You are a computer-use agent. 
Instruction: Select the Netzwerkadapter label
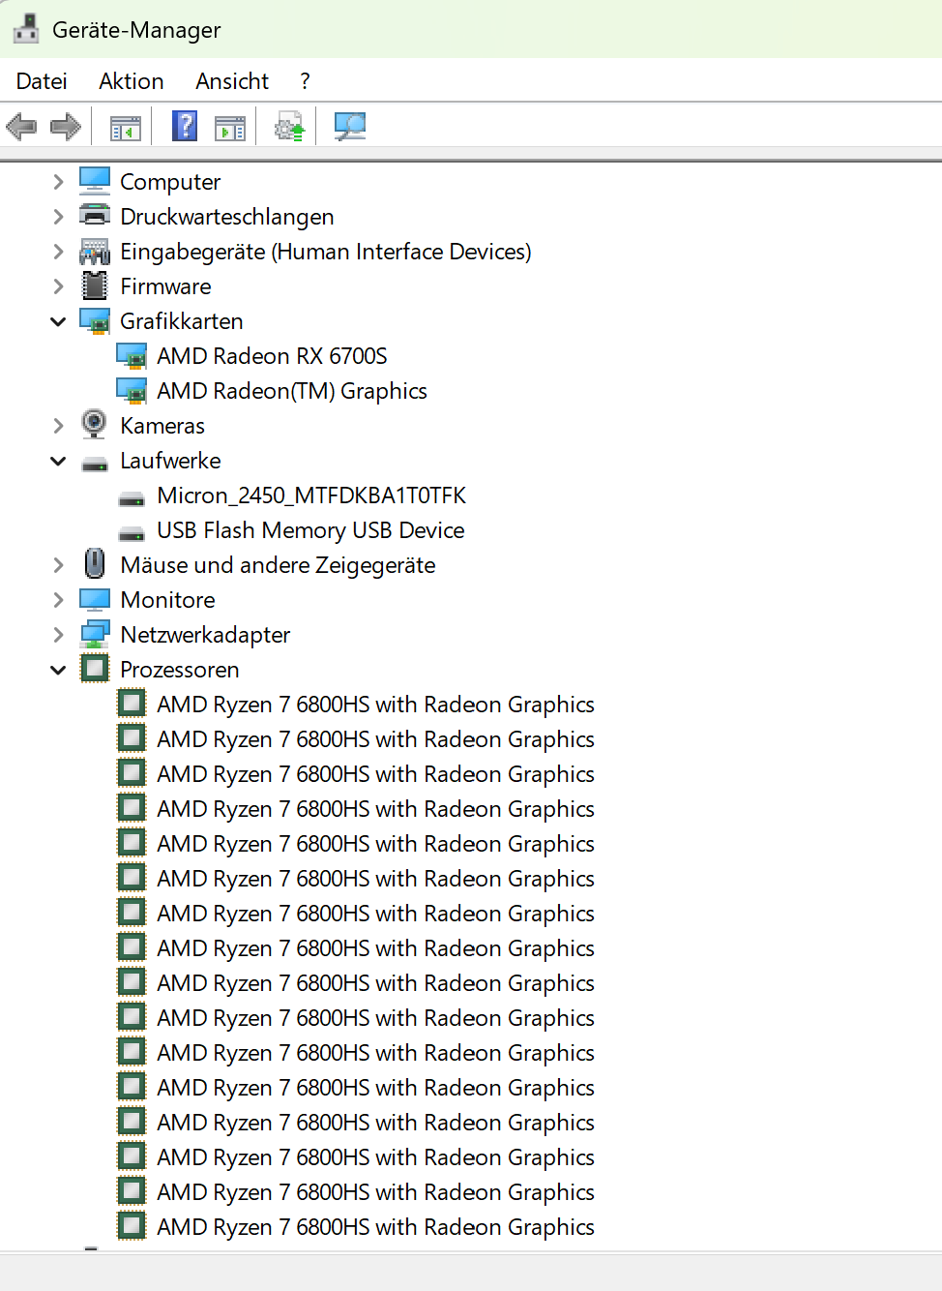(205, 635)
